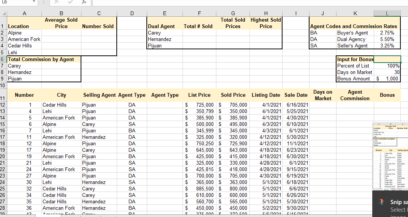The width and height of the screenshot is (408, 217).
Task: Click the Insert Function fx icon
Action: coord(84,2)
